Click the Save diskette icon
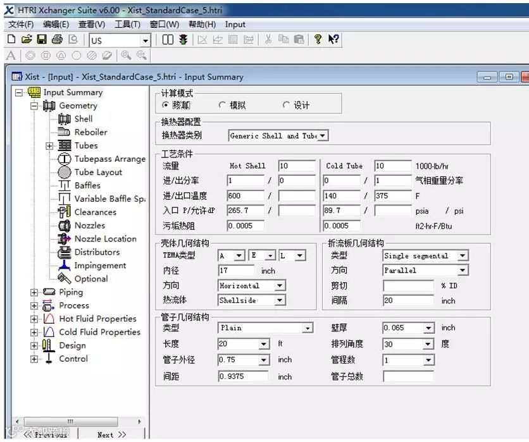The image size is (529, 442). tap(42, 39)
